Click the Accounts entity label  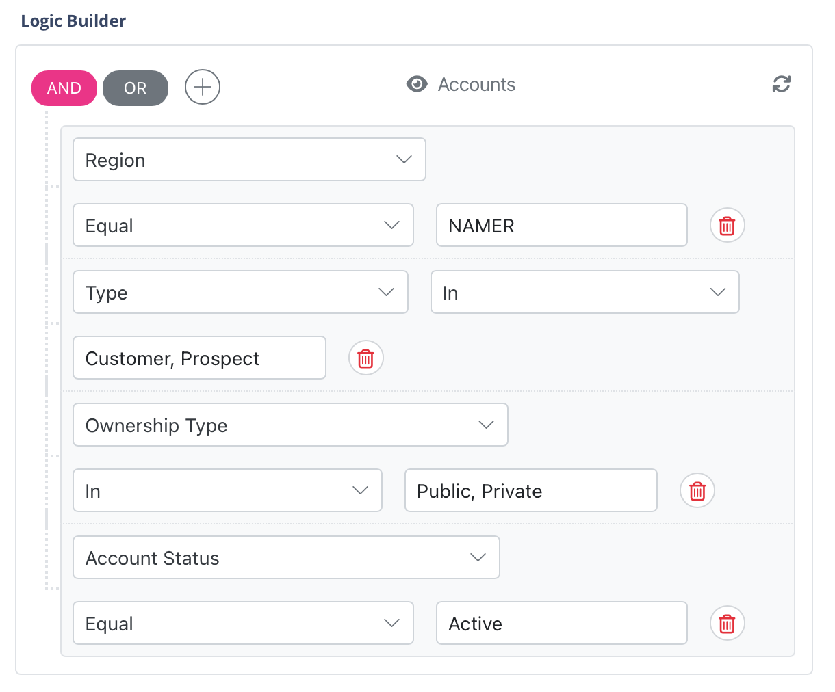click(476, 84)
